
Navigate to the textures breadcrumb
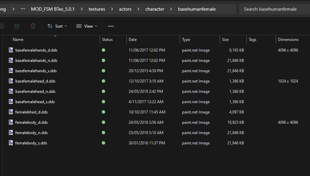coord(97,9)
